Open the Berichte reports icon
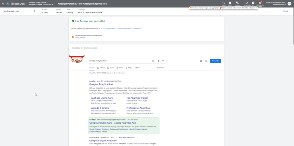The width and height of the screenshot is (294, 146). pyautogui.click(x=230, y=3)
